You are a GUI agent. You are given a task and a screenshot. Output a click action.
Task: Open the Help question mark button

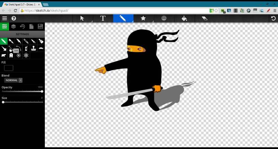pyautogui.click(x=14, y=18)
